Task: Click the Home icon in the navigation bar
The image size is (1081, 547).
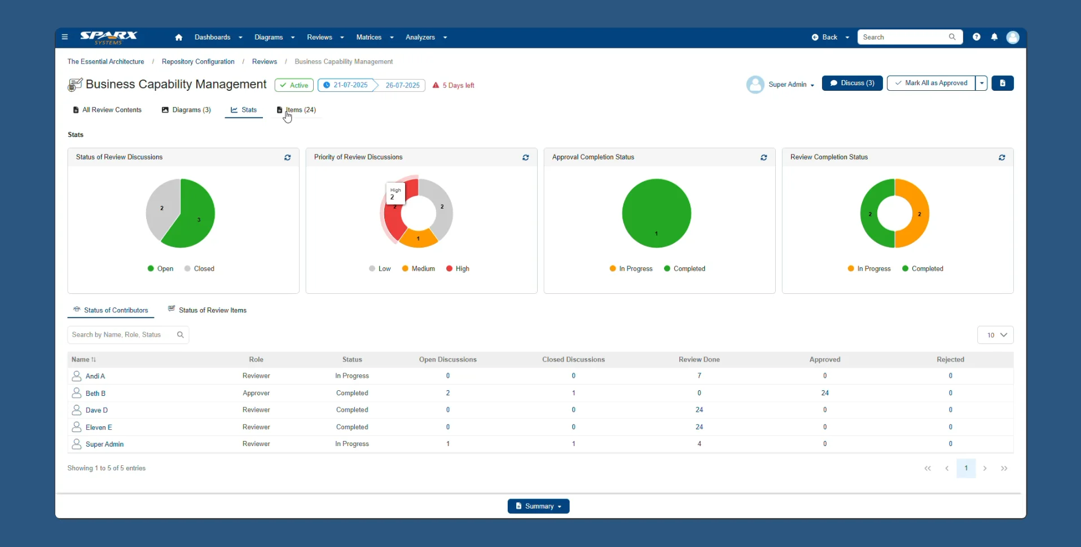Action: [179, 37]
